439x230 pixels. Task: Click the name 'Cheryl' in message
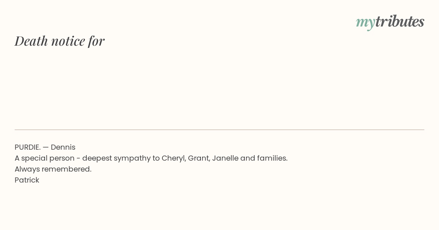(x=173, y=158)
